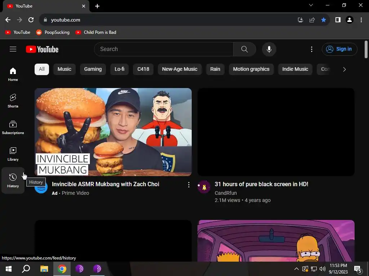Open Chrome side panel

point(338,20)
